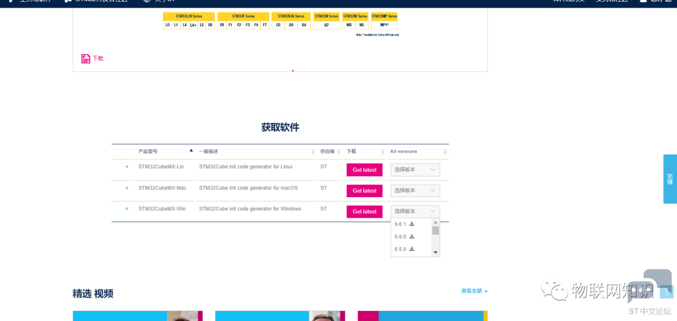Screen dimensions: 677x321
Task: Open the 下载 link below the series chart
Action: pos(98,59)
